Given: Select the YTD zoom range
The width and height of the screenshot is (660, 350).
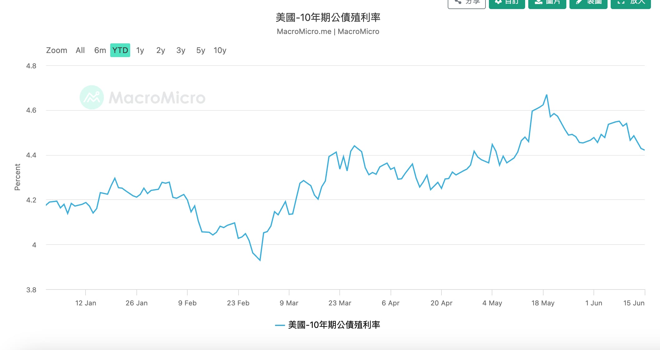Looking at the screenshot, I should point(120,50).
